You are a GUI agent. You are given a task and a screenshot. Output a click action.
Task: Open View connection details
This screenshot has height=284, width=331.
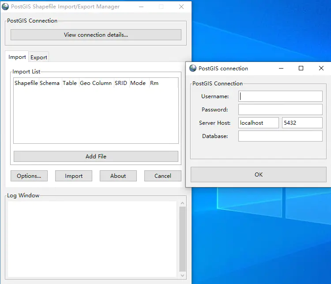[x=96, y=35]
